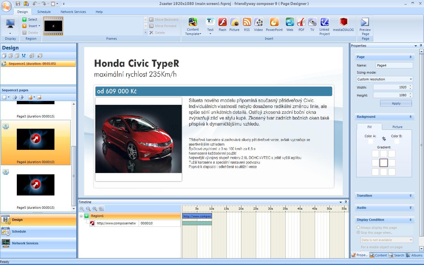Open the 'Data is not available' dropdown
The image size is (424, 265).
coord(387,240)
